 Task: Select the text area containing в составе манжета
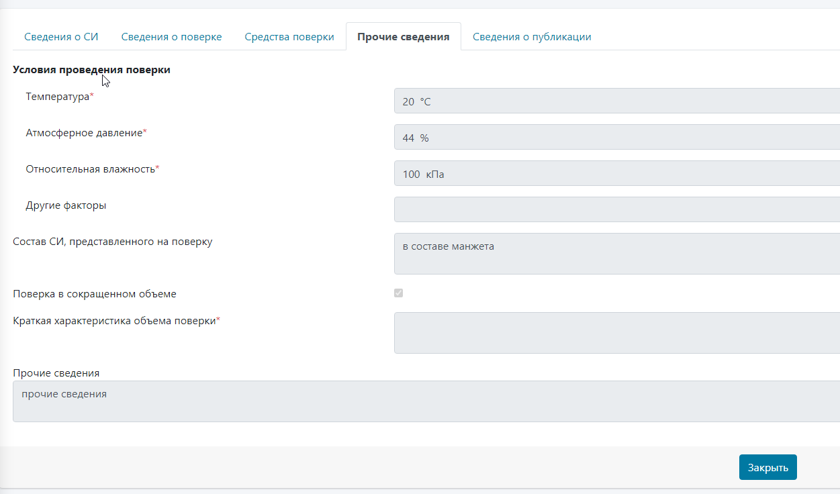(x=616, y=254)
